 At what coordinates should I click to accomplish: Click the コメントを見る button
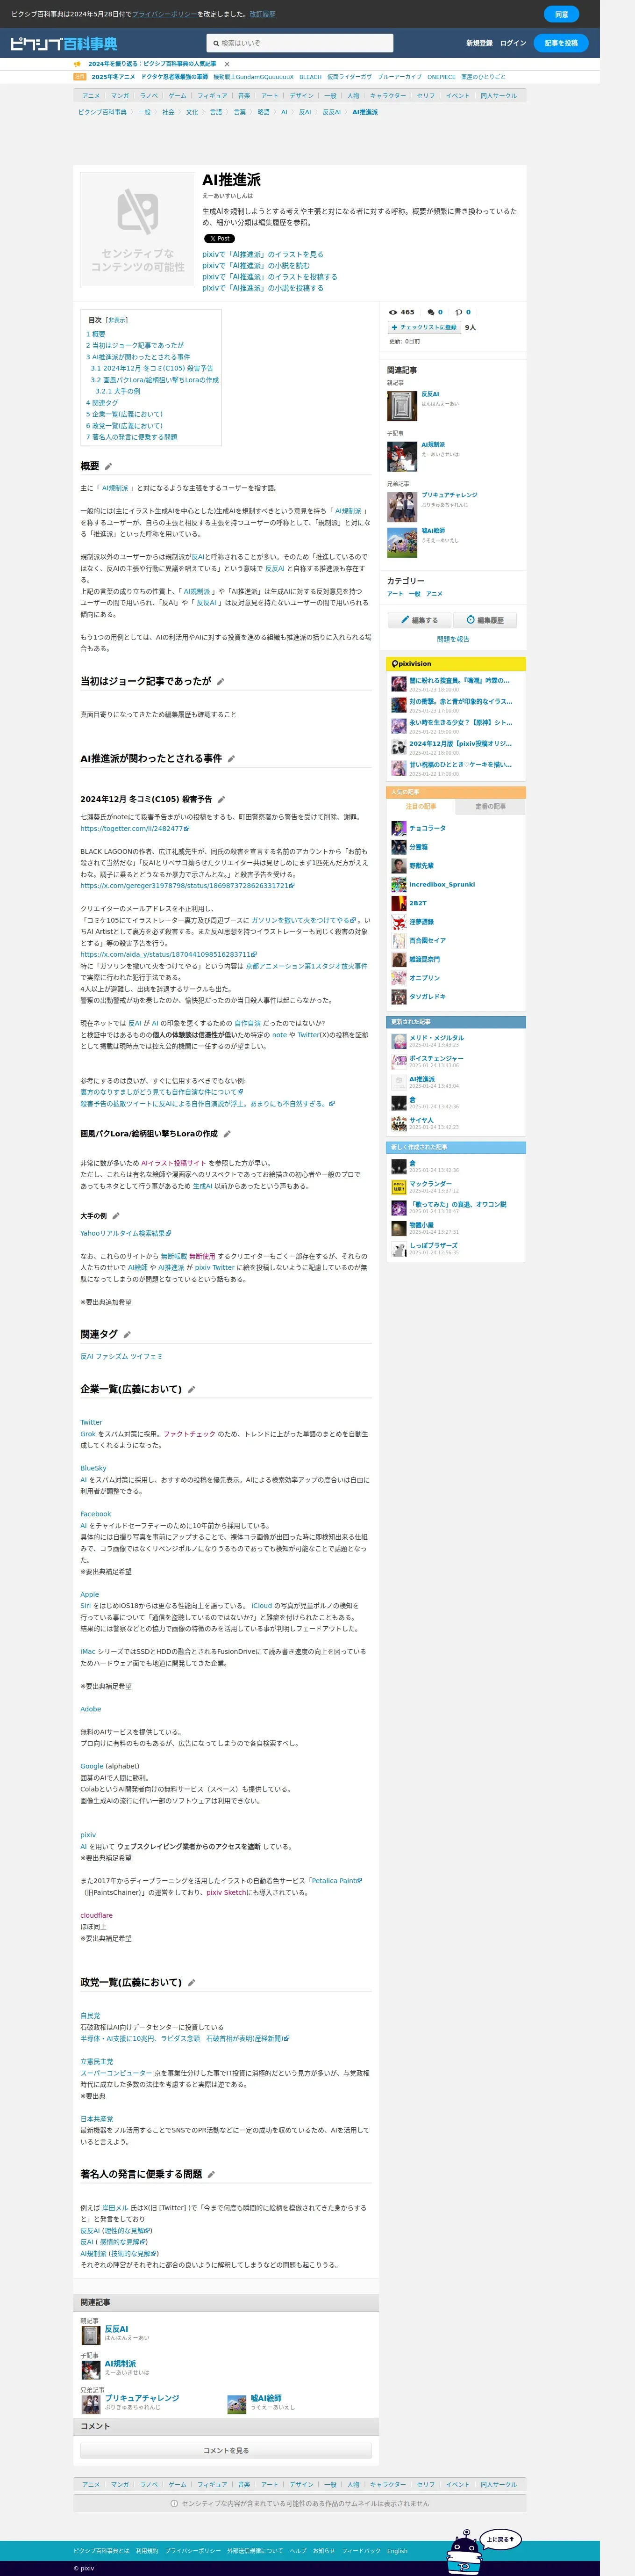point(227,2451)
